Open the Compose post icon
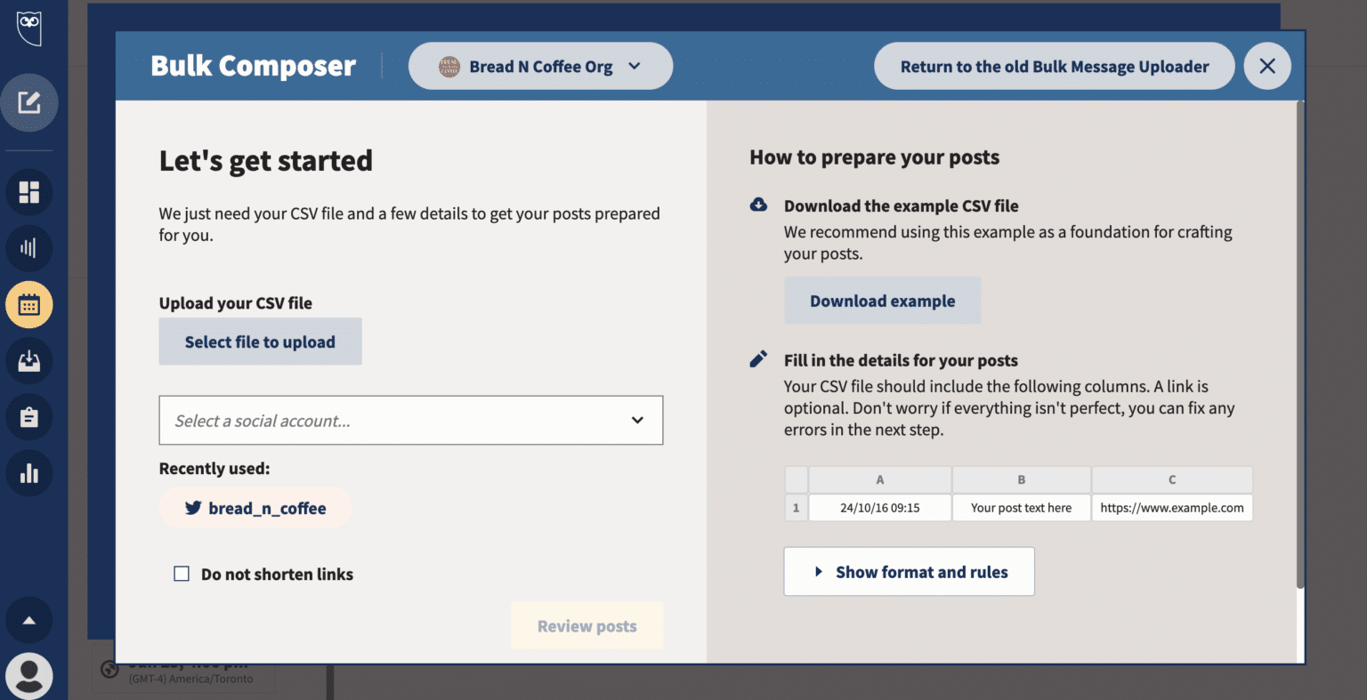Screen dimensions: 1367x700 click(29, 102)
